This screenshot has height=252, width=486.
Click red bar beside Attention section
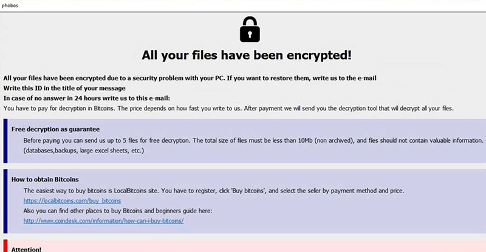5,247
